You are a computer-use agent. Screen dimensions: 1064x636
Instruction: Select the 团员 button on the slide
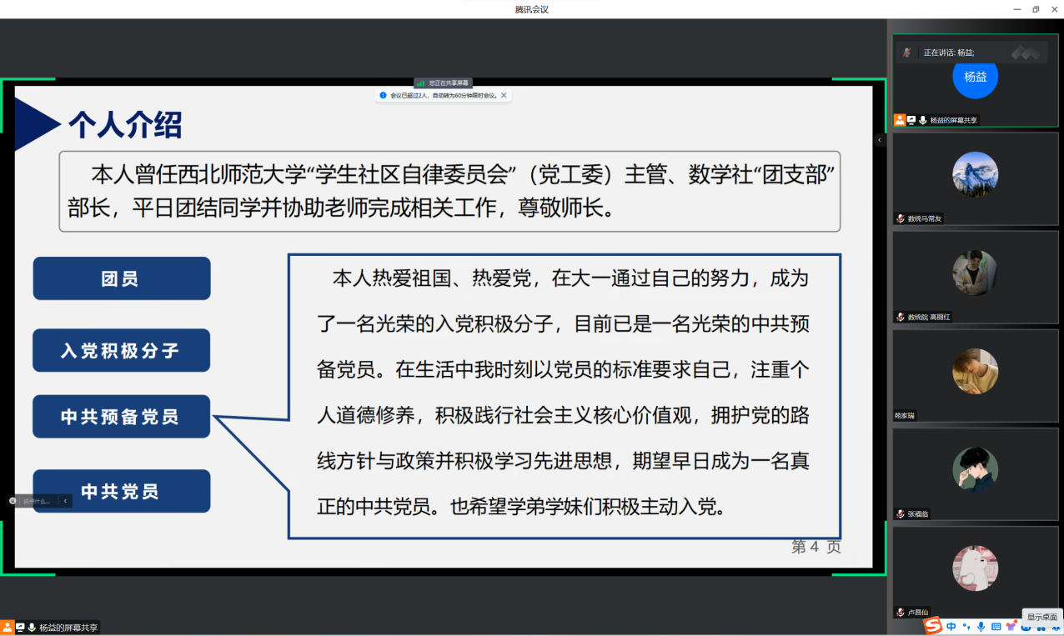tap(122, 278)
